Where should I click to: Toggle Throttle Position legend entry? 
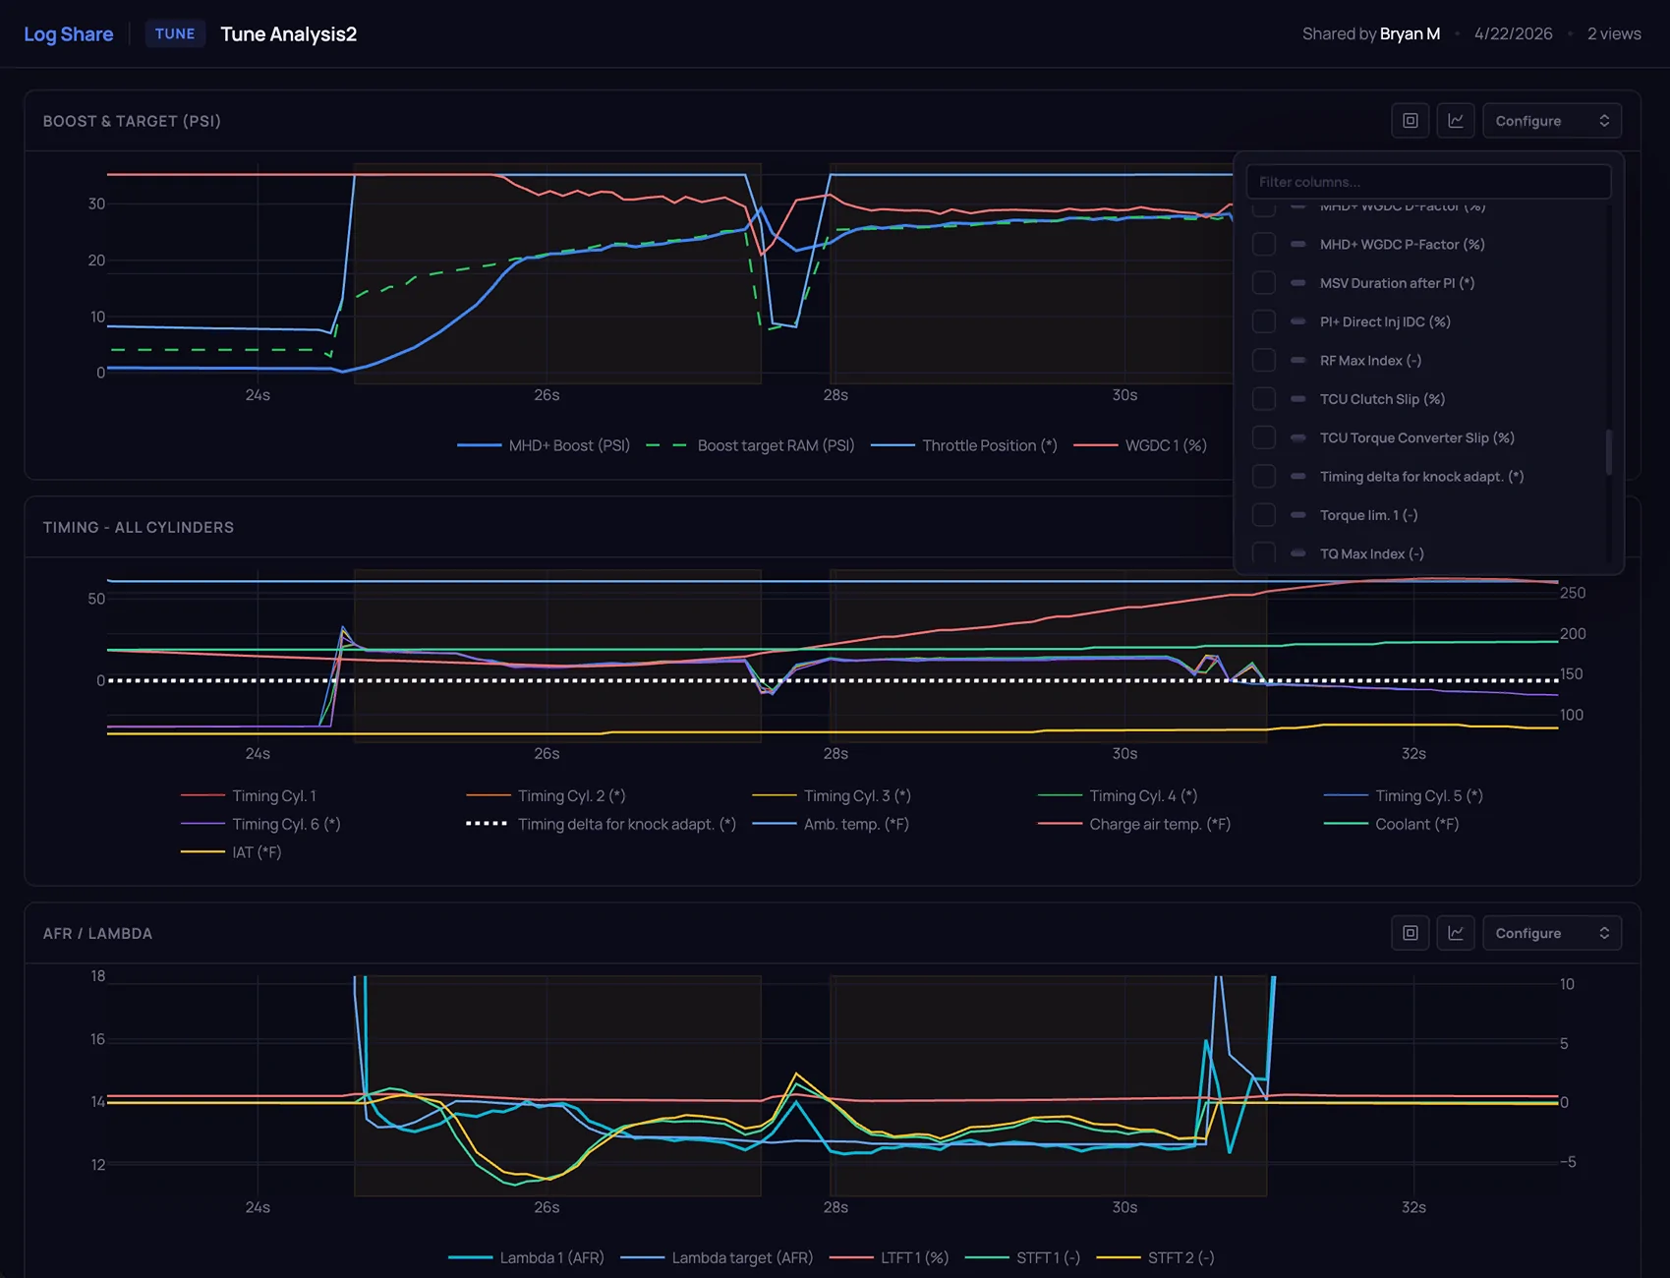(964, 445)
